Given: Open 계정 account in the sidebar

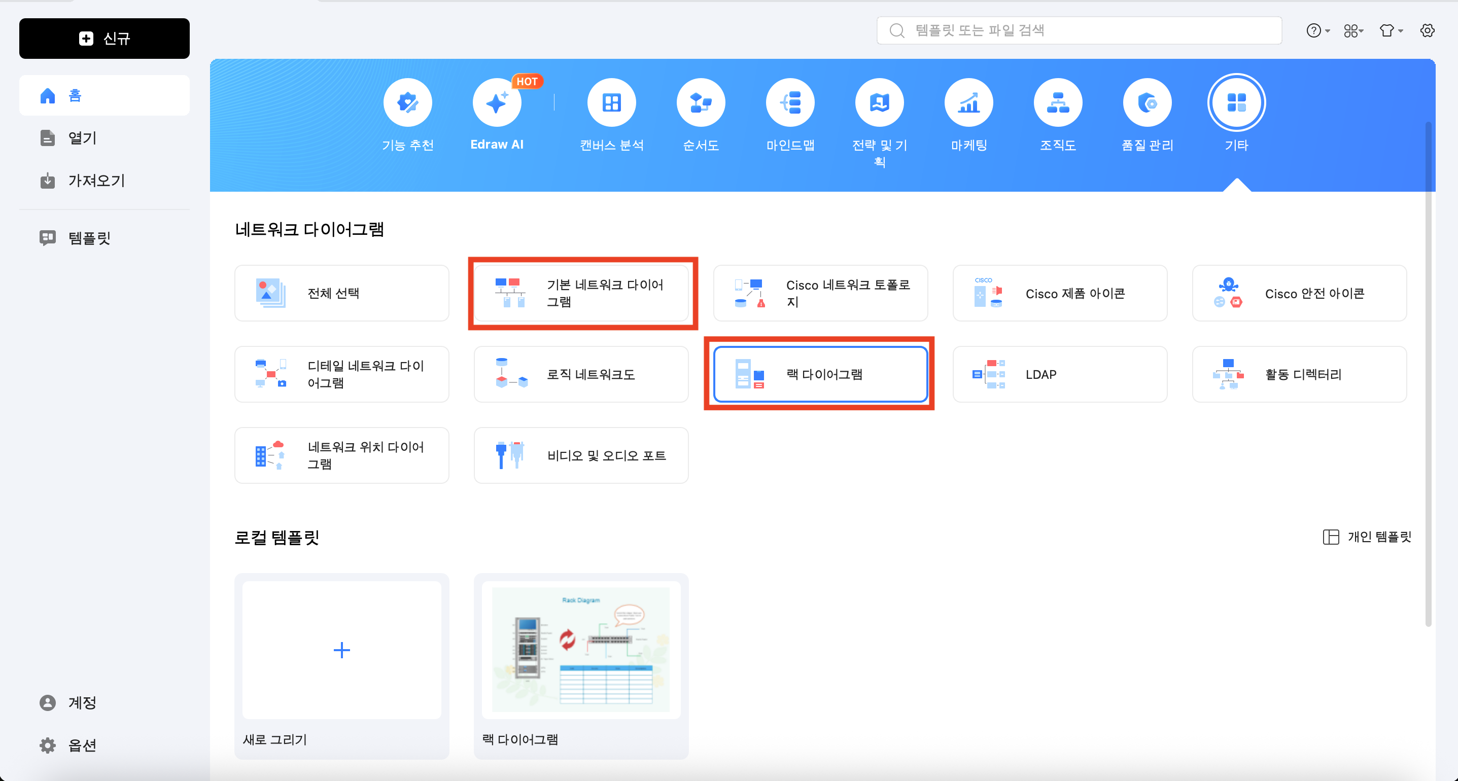Looking at the screenshot, I should (x=104, y=702).
